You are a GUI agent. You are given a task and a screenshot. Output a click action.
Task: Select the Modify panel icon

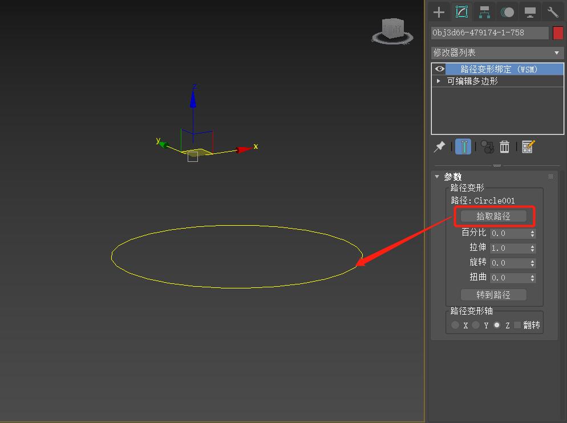pyautogui.click(x=461, y=11)
